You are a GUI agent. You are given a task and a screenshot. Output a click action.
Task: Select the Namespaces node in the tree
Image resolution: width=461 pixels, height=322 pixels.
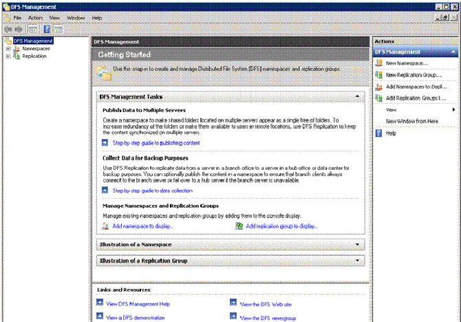pyautogui.click(x=36, y=49)
